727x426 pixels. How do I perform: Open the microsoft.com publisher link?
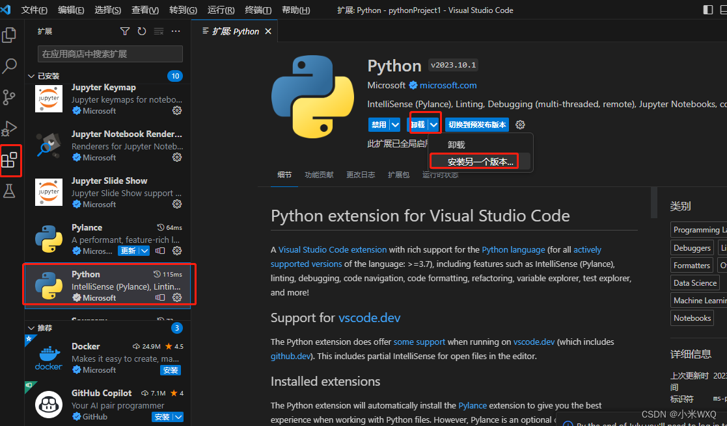[448, 86]
